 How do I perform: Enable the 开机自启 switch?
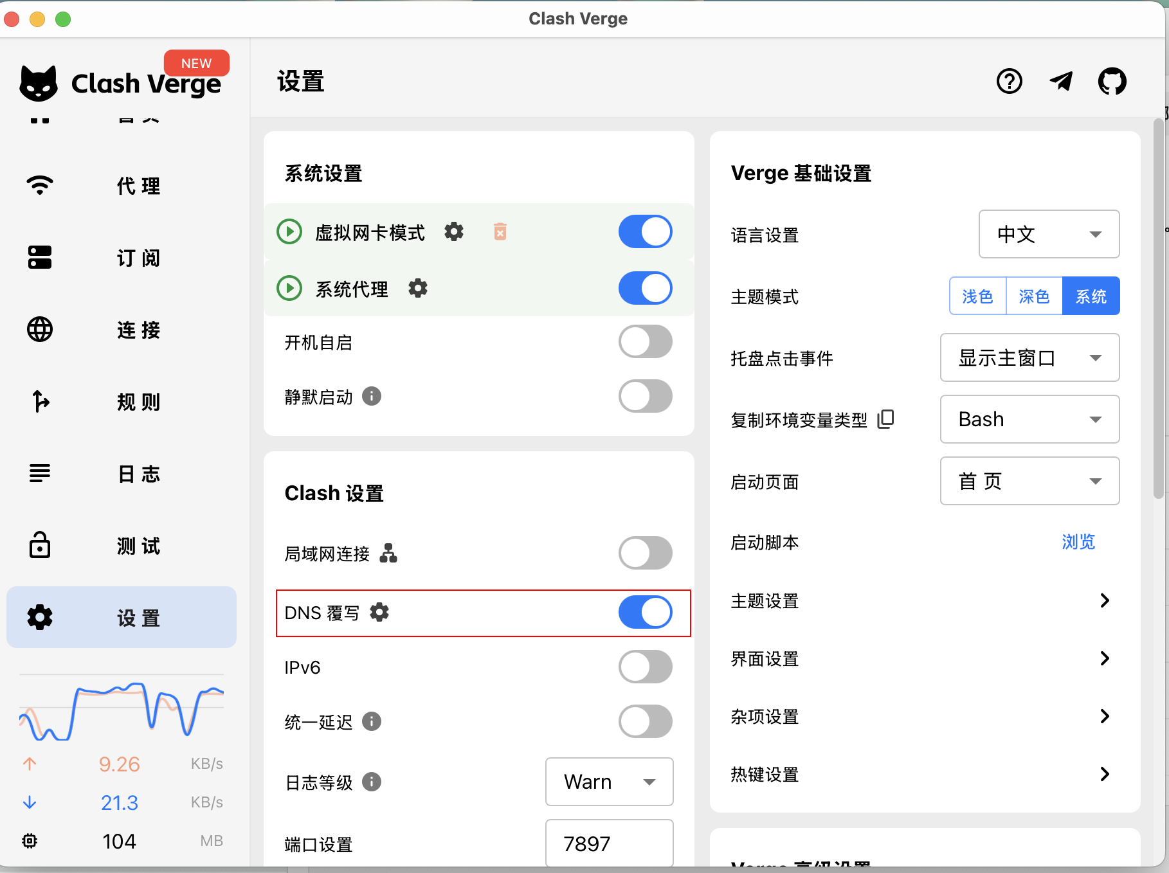tap(646, 342)
